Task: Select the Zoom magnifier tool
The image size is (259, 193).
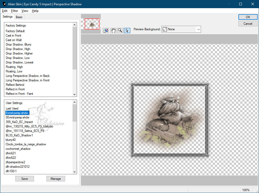Action: coord(120,31)
